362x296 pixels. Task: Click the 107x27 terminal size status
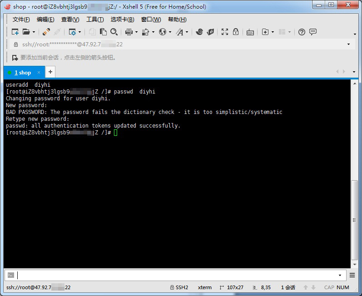click(232, 287)
